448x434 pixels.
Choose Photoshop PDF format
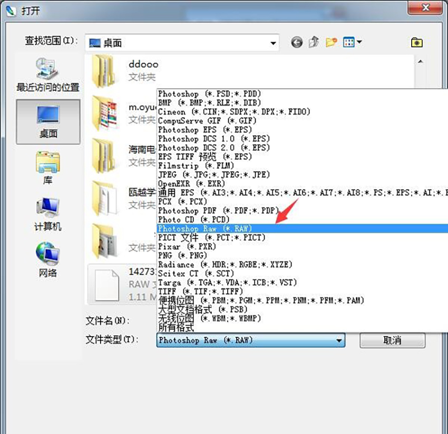pyautogui.click(x=303, y=211)
